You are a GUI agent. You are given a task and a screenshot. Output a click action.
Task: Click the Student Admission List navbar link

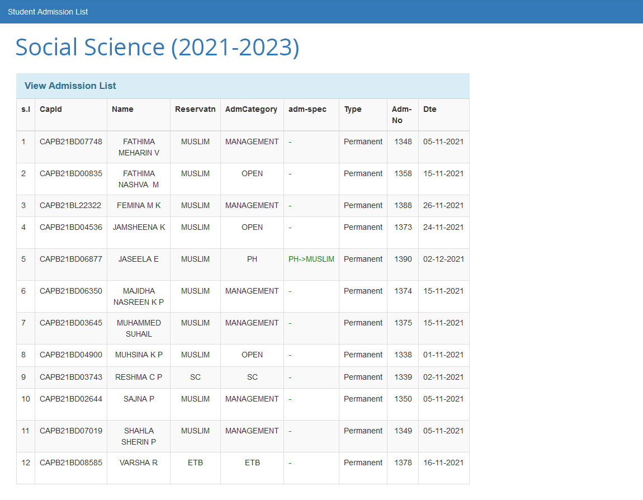pyautogui.click(x=48, y=12)
